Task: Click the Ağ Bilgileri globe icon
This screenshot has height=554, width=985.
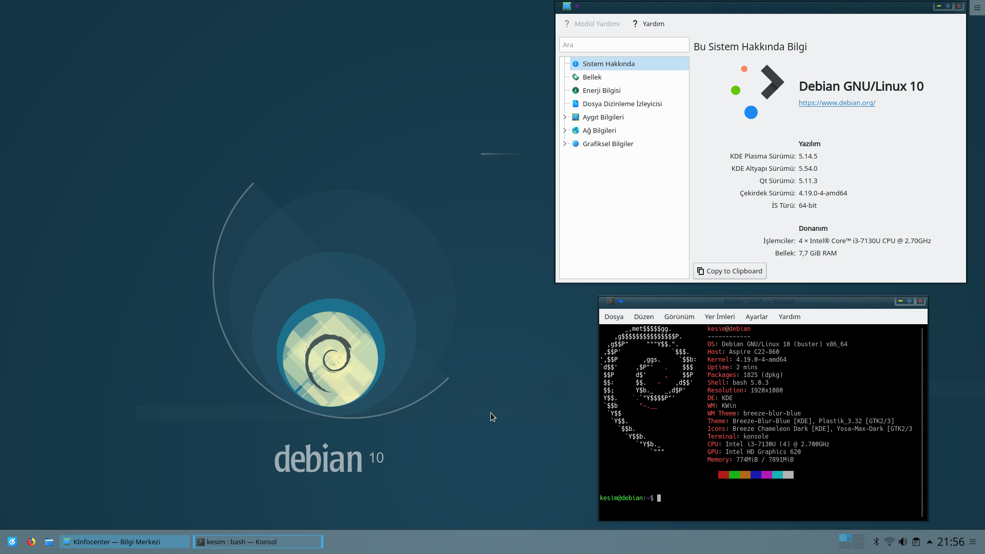Action: coord(576,130)
